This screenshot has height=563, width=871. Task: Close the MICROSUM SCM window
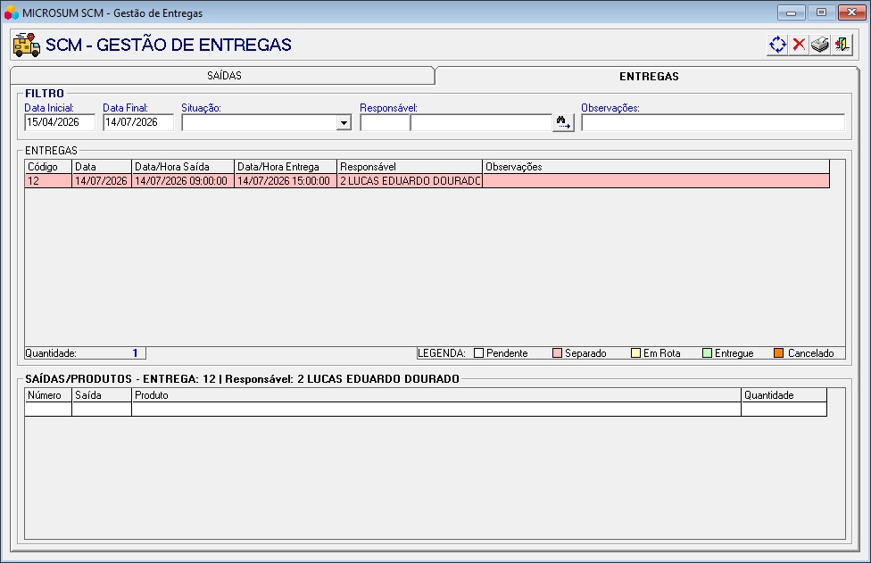click(851, 12)
